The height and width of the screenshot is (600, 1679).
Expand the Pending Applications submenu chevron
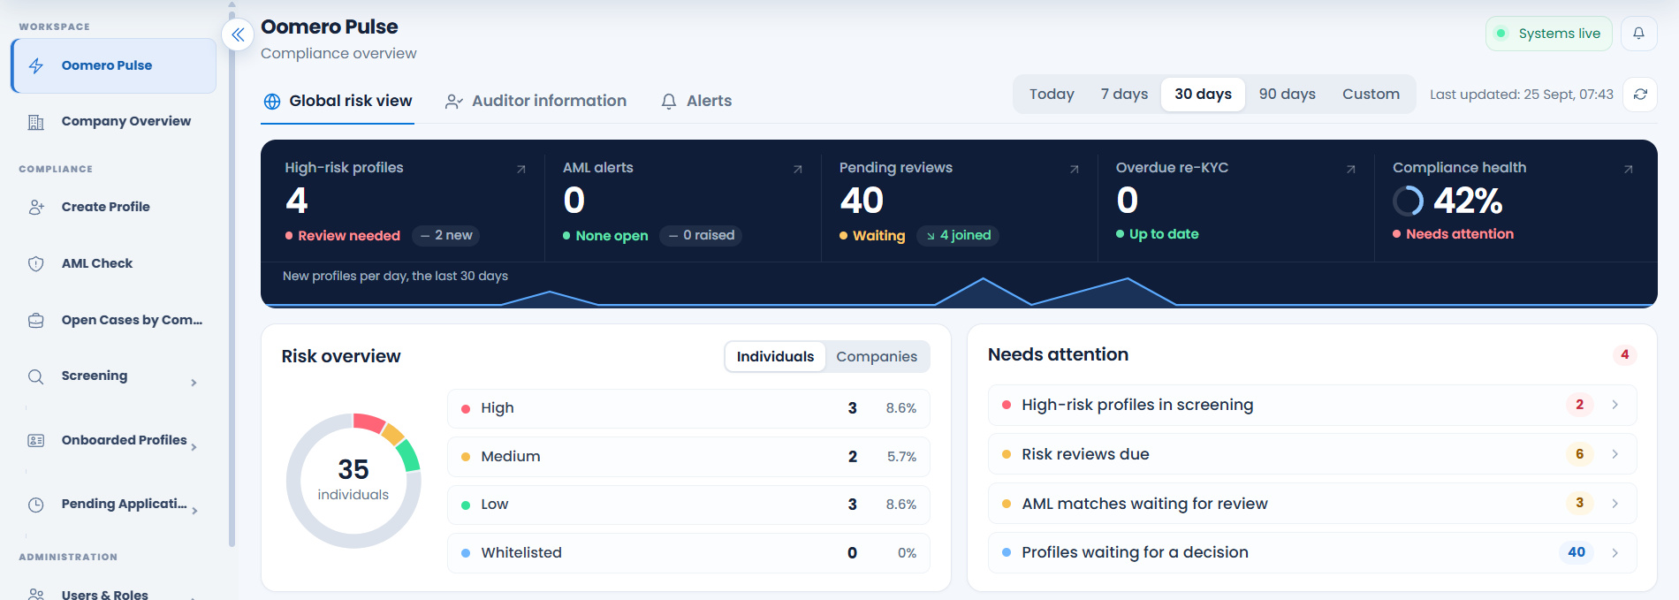click(194, 511)
